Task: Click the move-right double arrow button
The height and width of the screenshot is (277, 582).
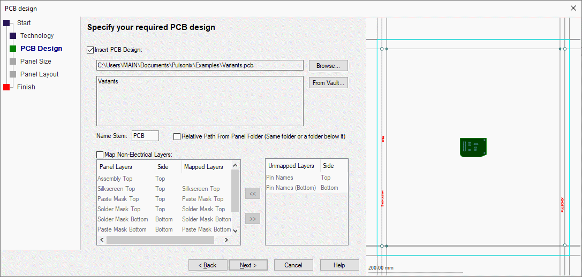Action: [252, 218]
